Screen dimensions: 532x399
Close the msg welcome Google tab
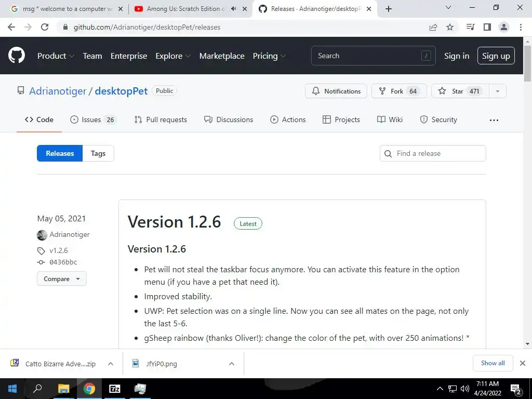(121, 9)
